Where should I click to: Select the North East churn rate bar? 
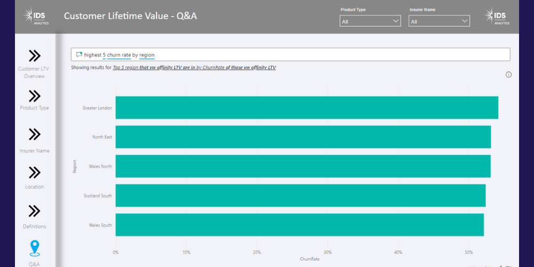click(x=303, y=137)
